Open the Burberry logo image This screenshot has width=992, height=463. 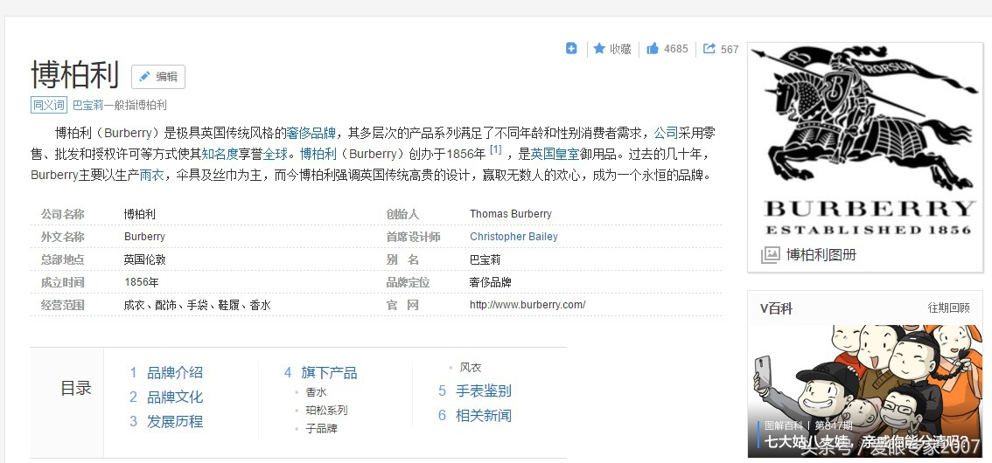point(865,142)
